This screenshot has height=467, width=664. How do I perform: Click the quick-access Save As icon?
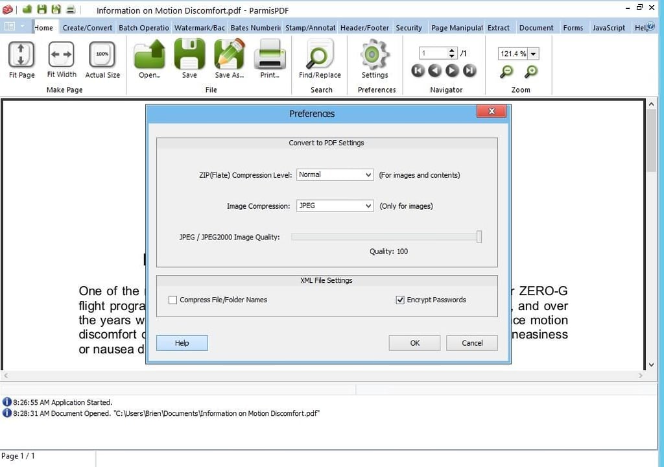56,9
